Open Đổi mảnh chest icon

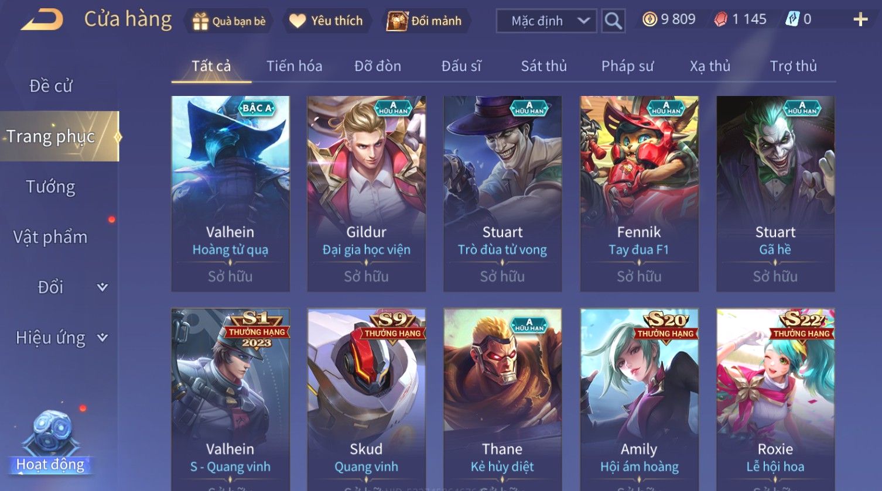pos(396,21)
